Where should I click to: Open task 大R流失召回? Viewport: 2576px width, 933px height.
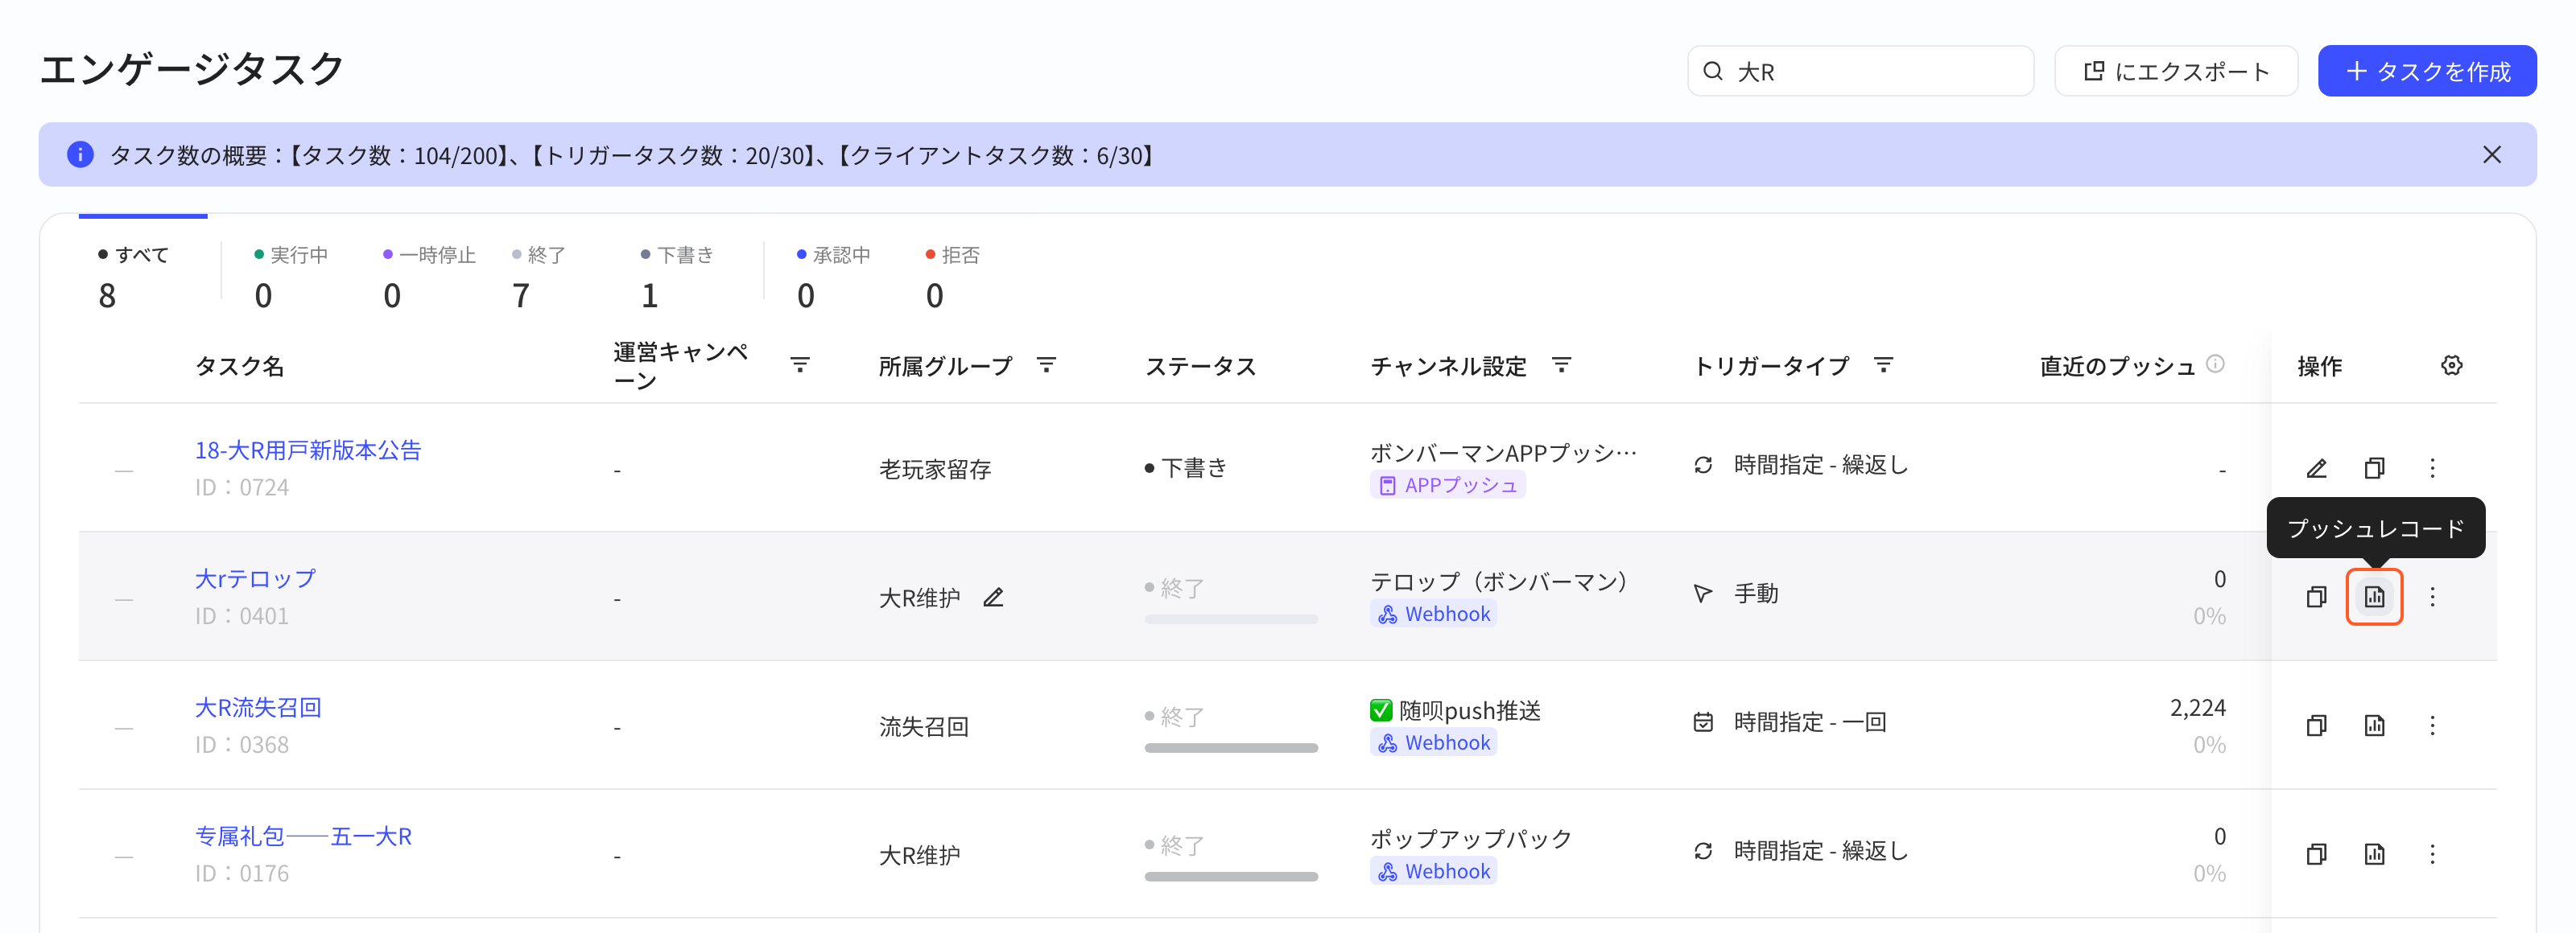258,709
